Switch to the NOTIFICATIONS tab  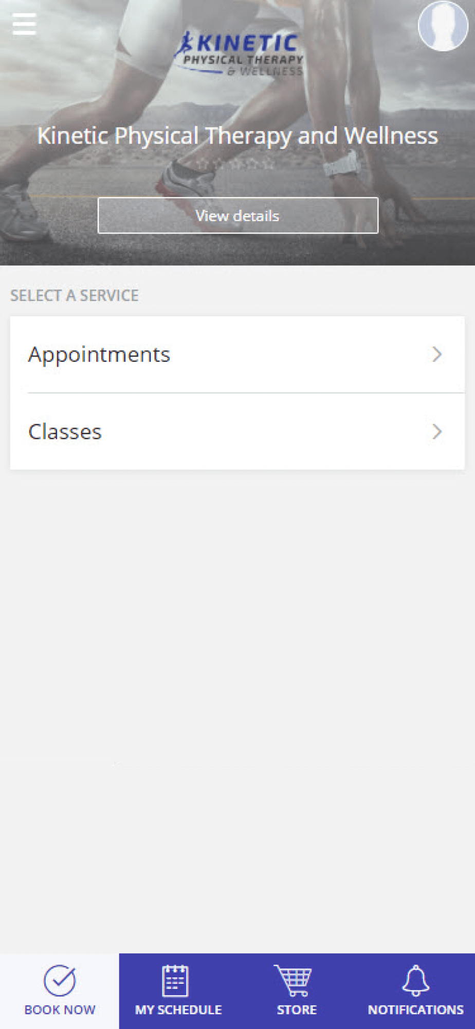(415, 991)
